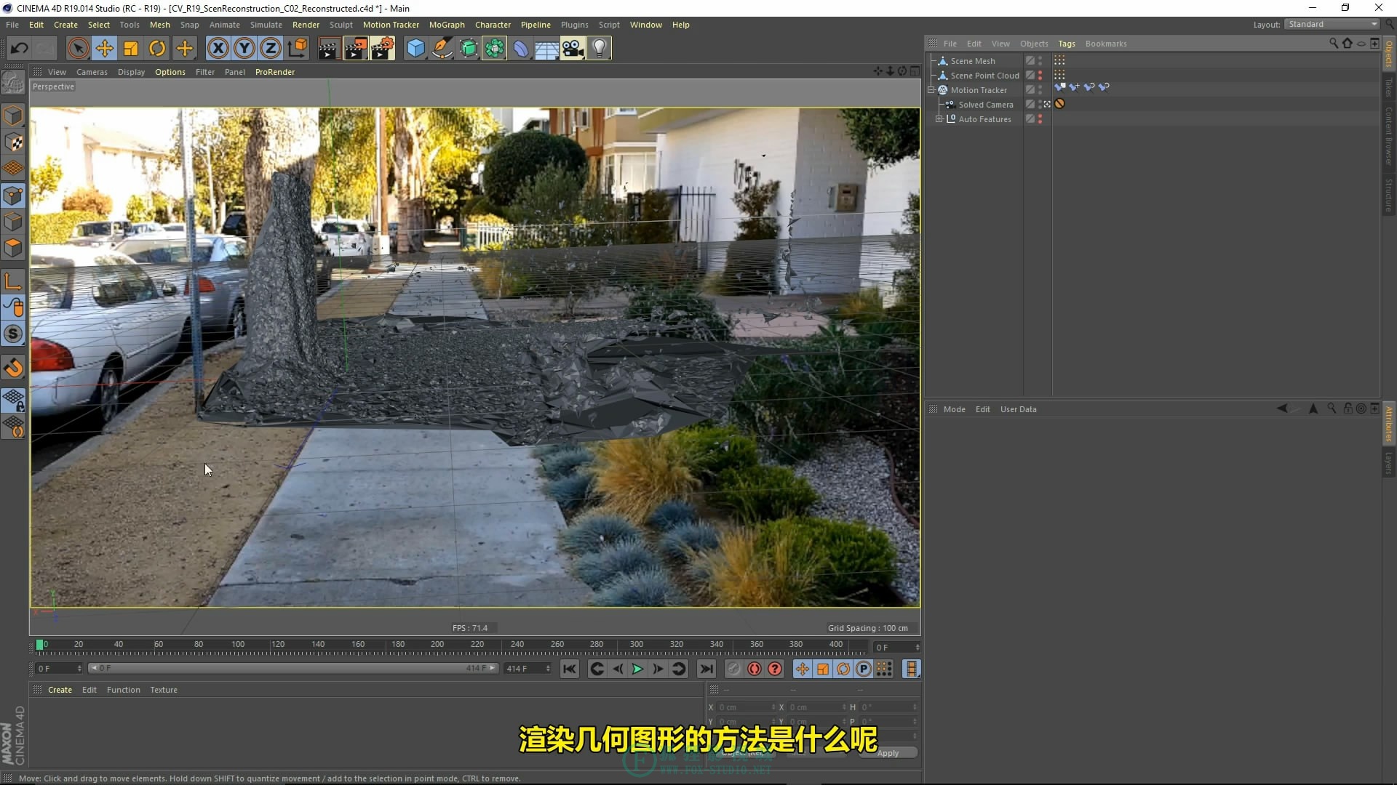
Task: Switch to Polygons mode
Action: [x=13, y=248]
